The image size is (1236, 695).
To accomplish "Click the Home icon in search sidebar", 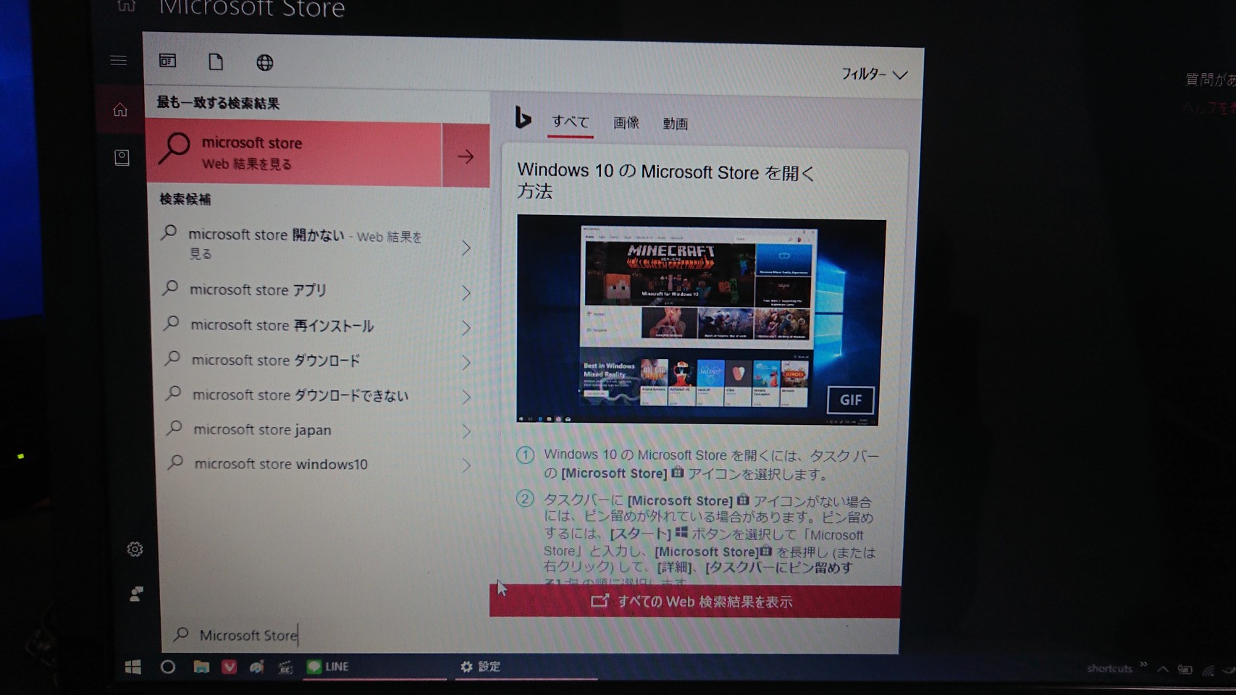I will tap(120, 110).
